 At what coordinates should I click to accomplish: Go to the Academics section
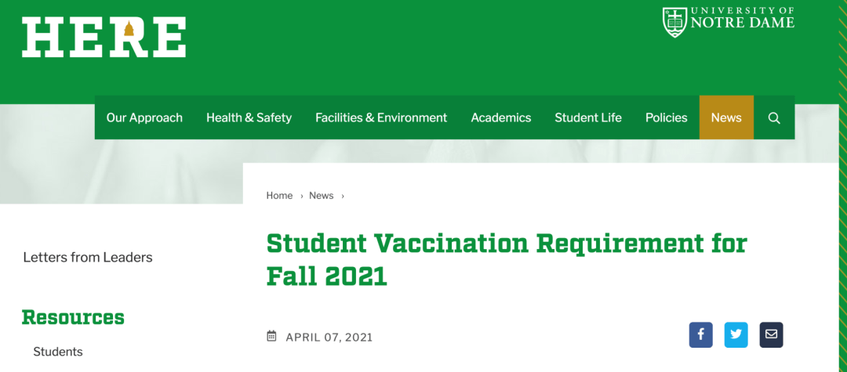[x=500, y=117]
